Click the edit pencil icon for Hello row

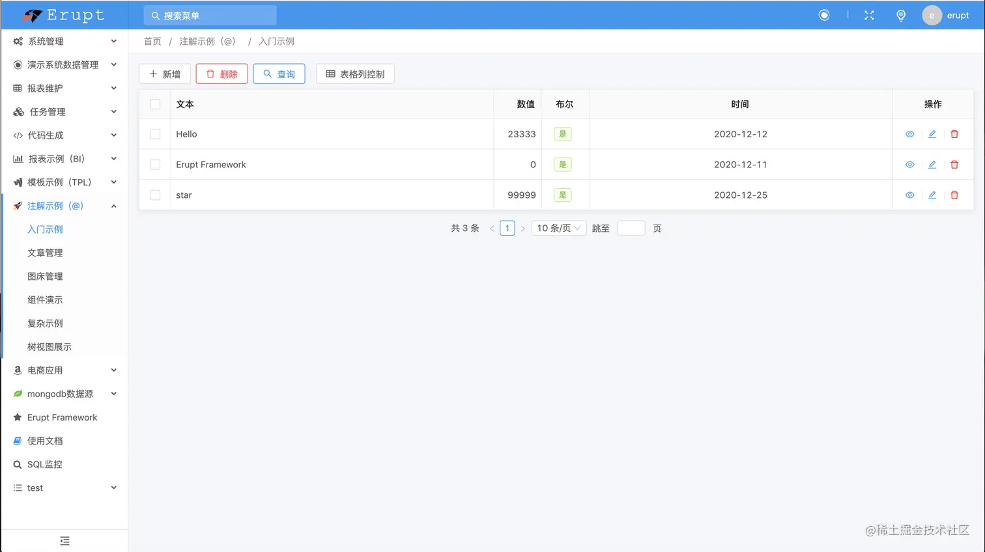932,134
